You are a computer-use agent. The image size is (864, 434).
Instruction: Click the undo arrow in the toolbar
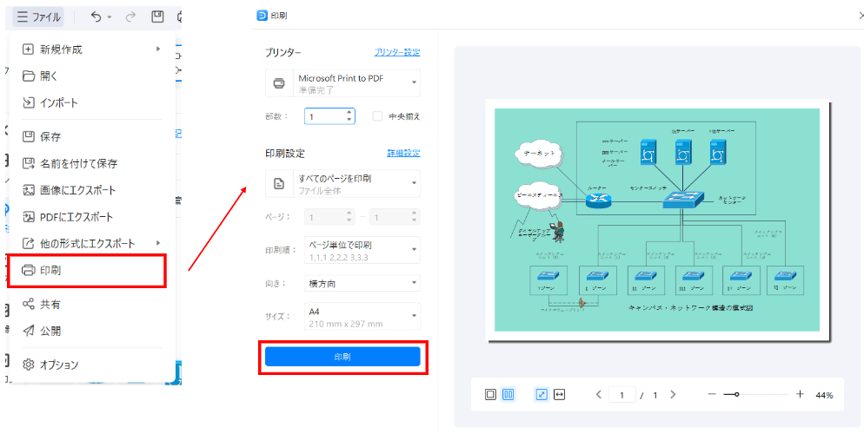tap(96, 16)
